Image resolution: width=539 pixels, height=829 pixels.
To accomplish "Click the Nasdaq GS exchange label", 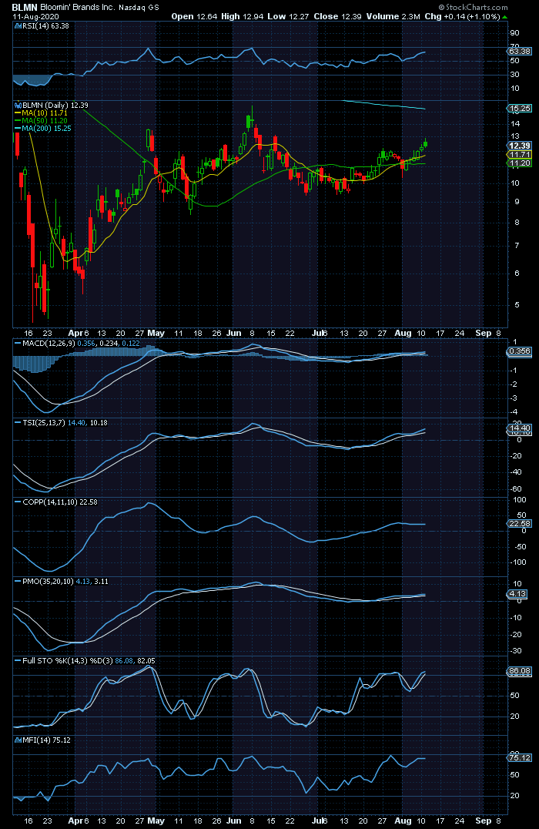I will click(139, 8).
